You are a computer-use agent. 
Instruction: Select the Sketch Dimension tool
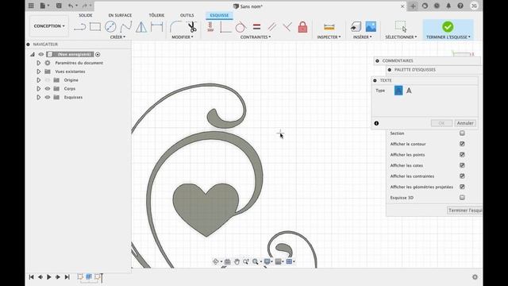(x=157, y=27)
